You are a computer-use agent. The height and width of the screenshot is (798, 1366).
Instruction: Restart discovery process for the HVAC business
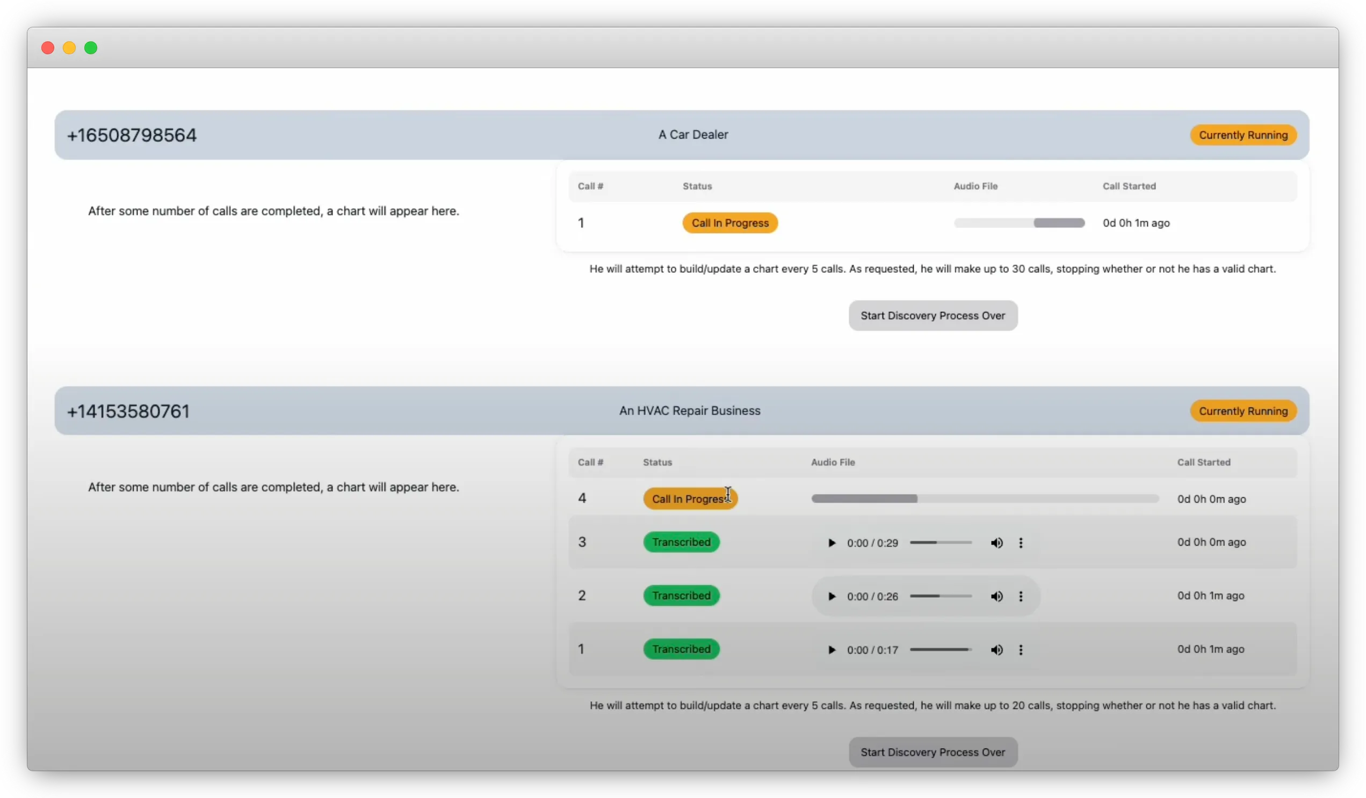[933, 752]
